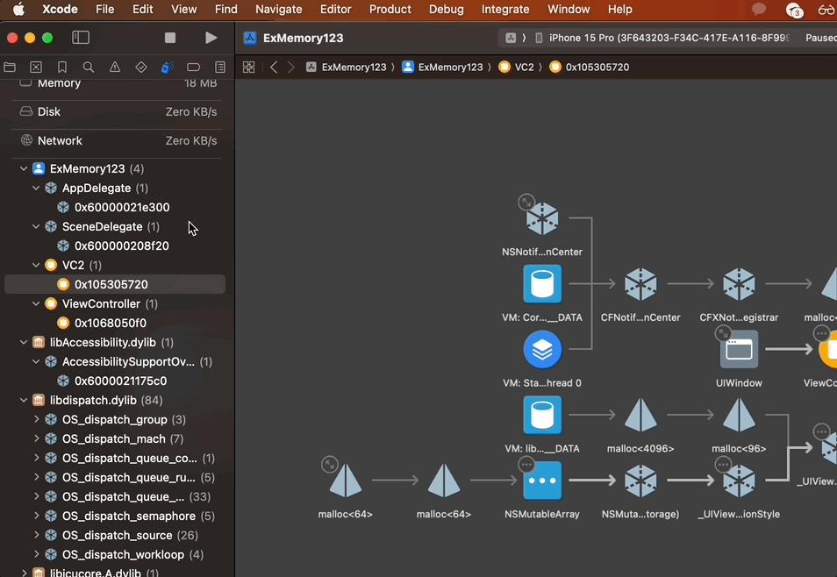
Task: Collapse the ViewController node
Action: point(36,303)
